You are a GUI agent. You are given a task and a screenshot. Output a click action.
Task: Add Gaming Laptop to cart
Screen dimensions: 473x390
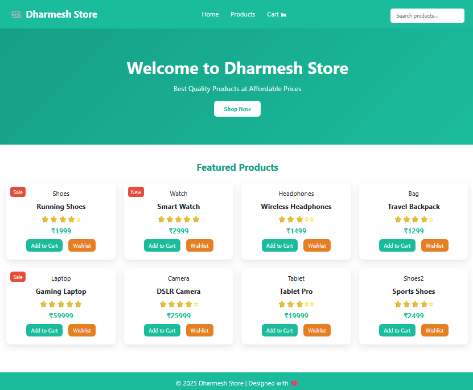(44, 330)
